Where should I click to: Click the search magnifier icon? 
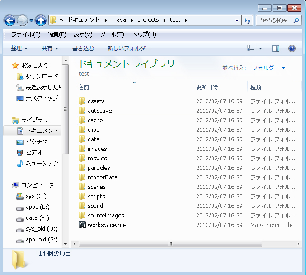[296, 20]
